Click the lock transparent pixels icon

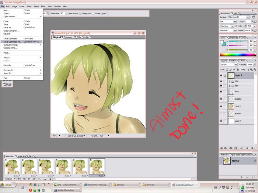[228, 69]
